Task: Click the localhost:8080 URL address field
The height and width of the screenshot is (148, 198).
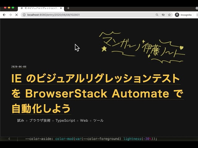Action: tap(54, 15)
